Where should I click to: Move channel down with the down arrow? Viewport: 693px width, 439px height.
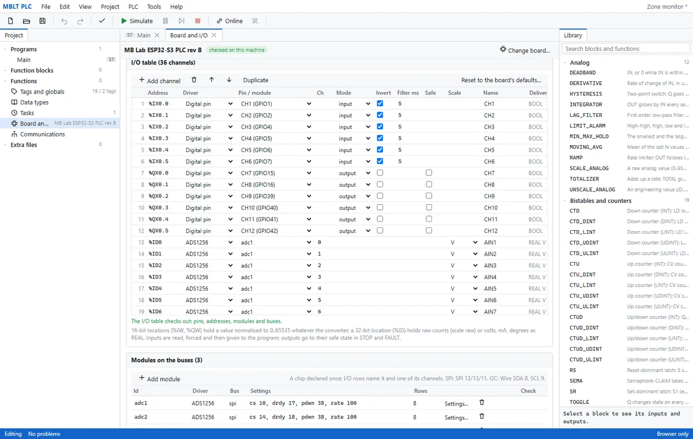[x=229, y=80]
